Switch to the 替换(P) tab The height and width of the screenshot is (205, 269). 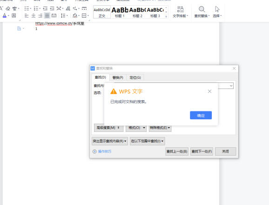(118, 78)
